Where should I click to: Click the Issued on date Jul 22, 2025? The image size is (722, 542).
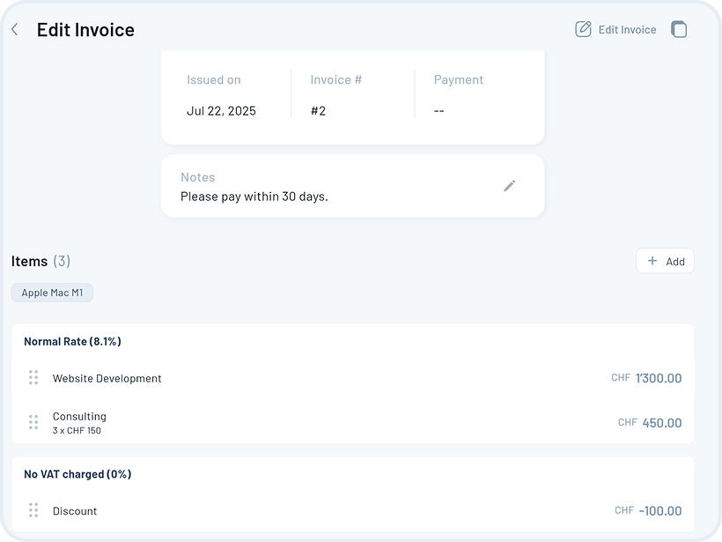tap(221, 111)
